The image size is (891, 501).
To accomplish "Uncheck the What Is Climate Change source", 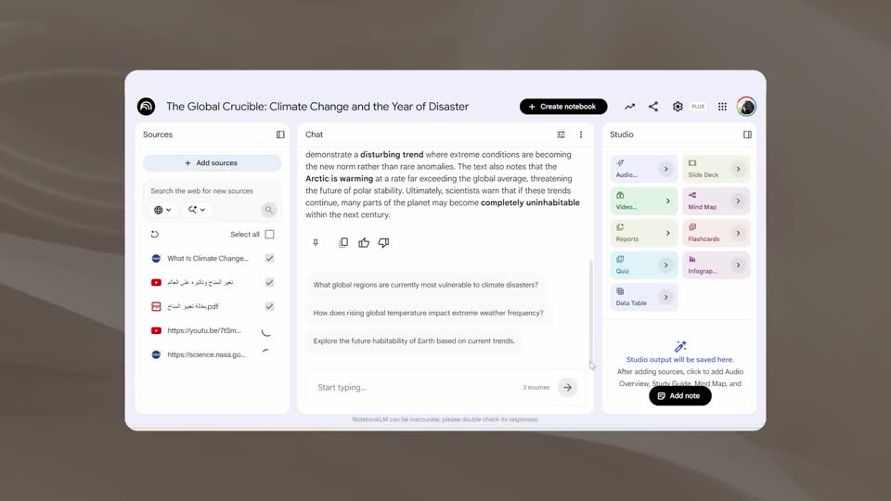I will [269, 258].
